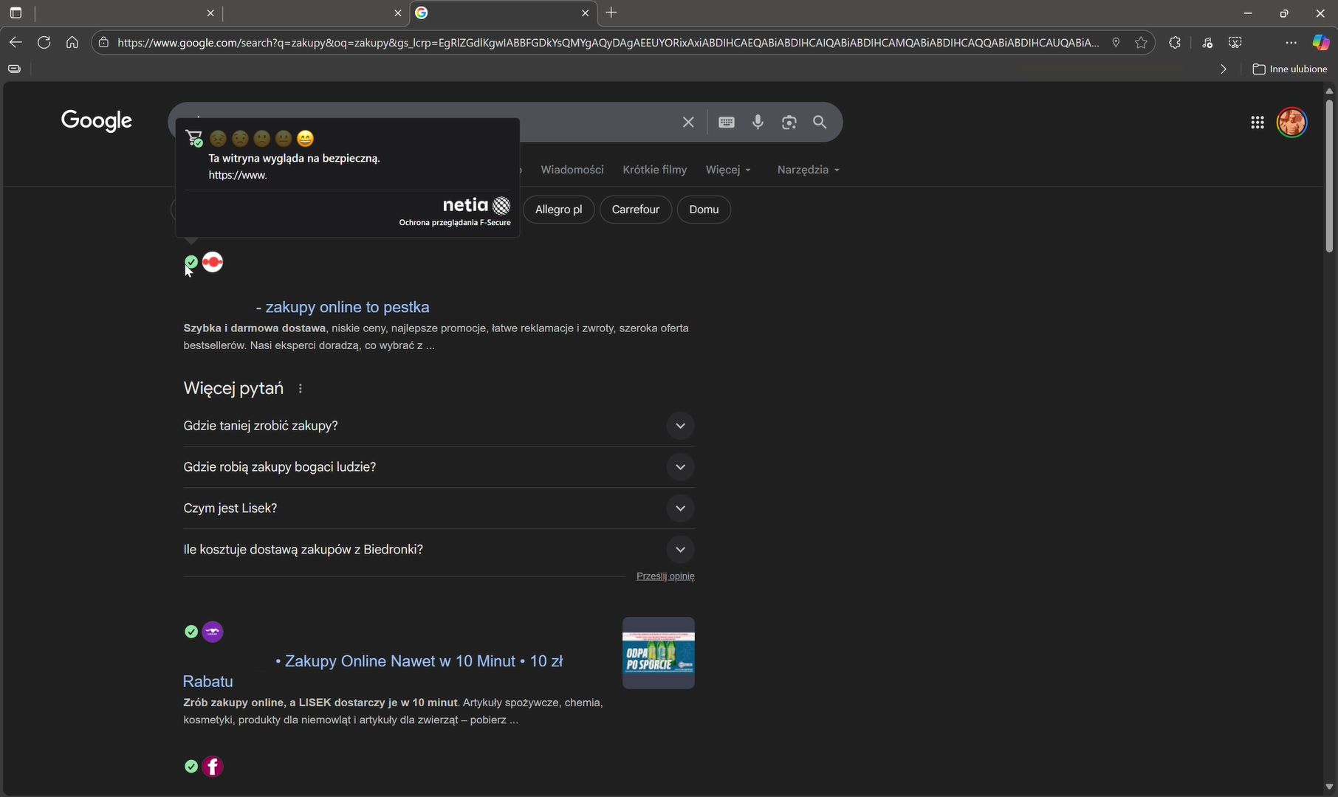Switch to the Wiadomości tab
1338x797 pixels.
[572, 170]
